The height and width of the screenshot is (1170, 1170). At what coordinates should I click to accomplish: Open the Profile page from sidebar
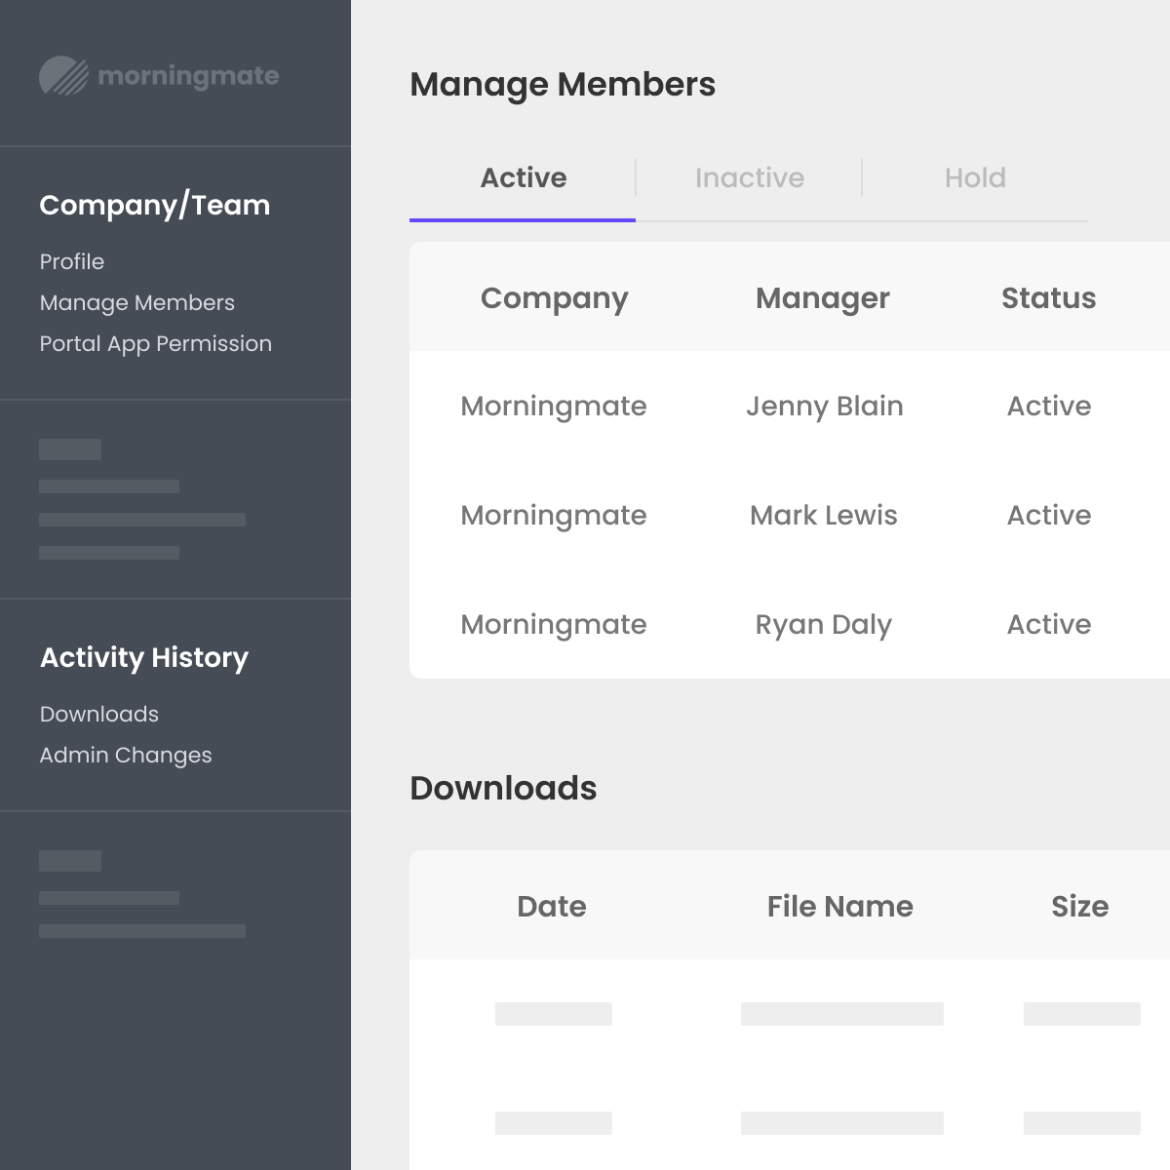[71, 261]
